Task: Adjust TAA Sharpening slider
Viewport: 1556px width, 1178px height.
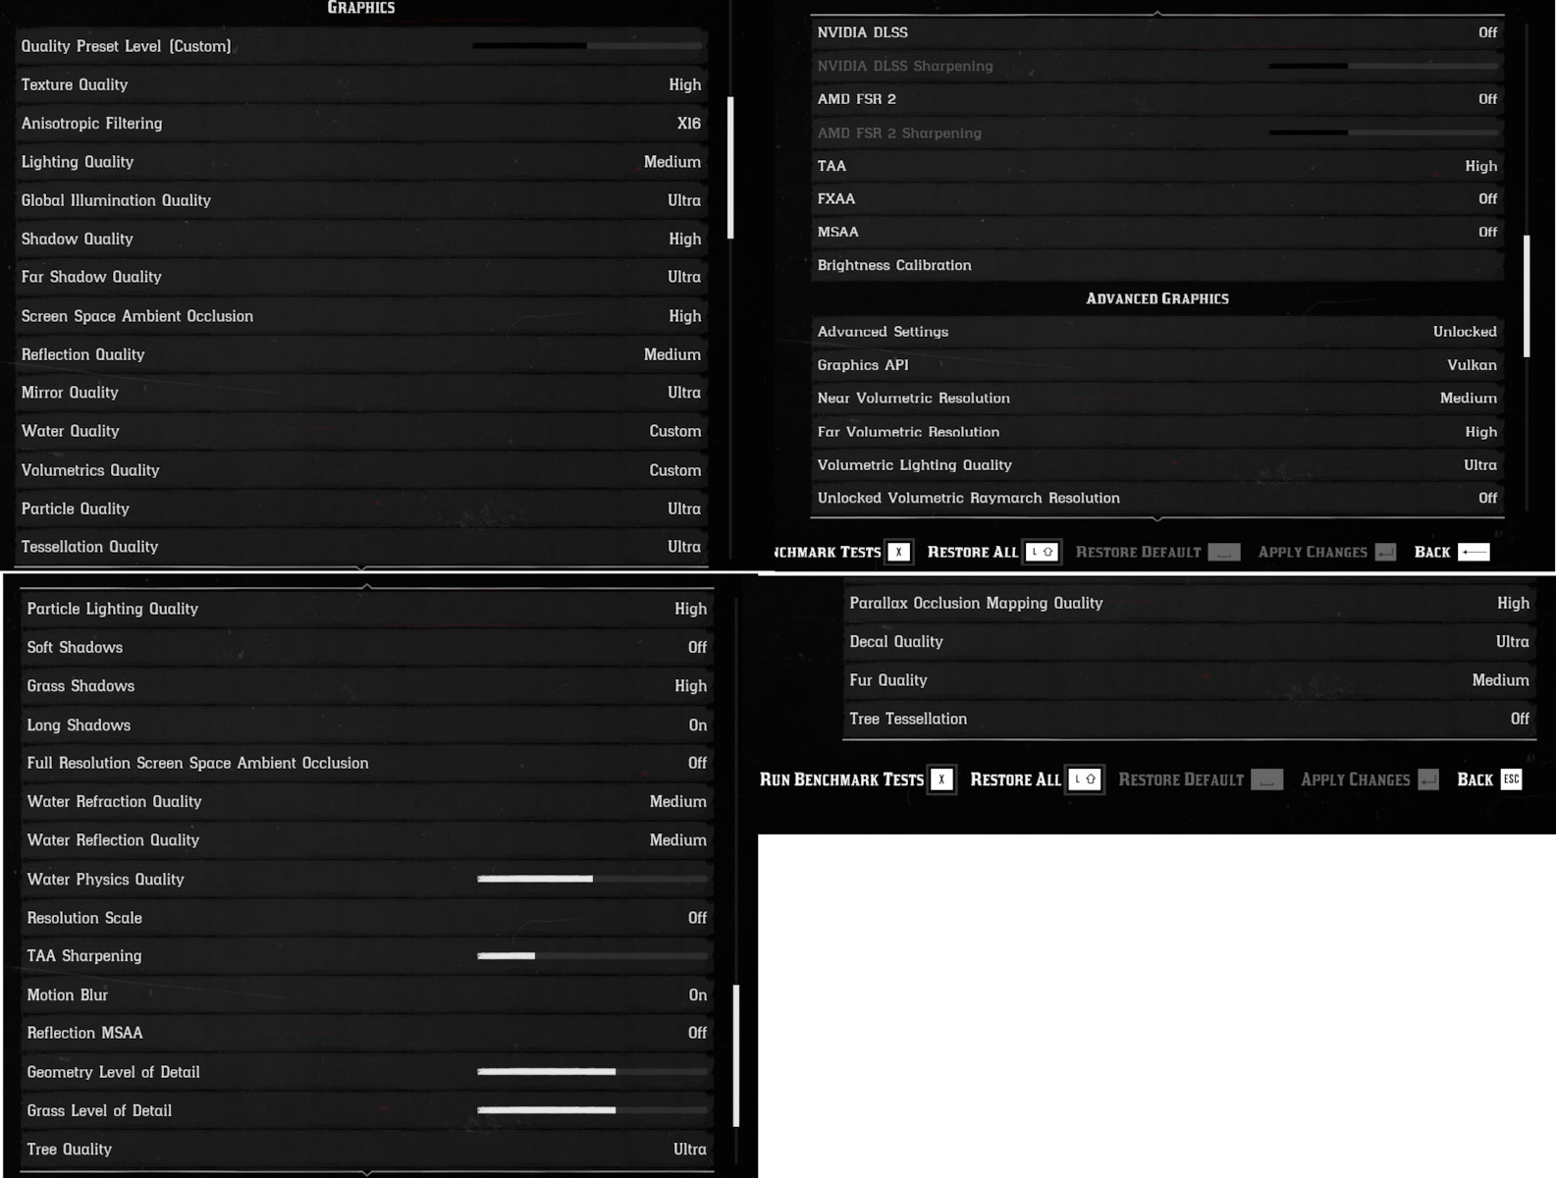Action: (x=592, y=956)
